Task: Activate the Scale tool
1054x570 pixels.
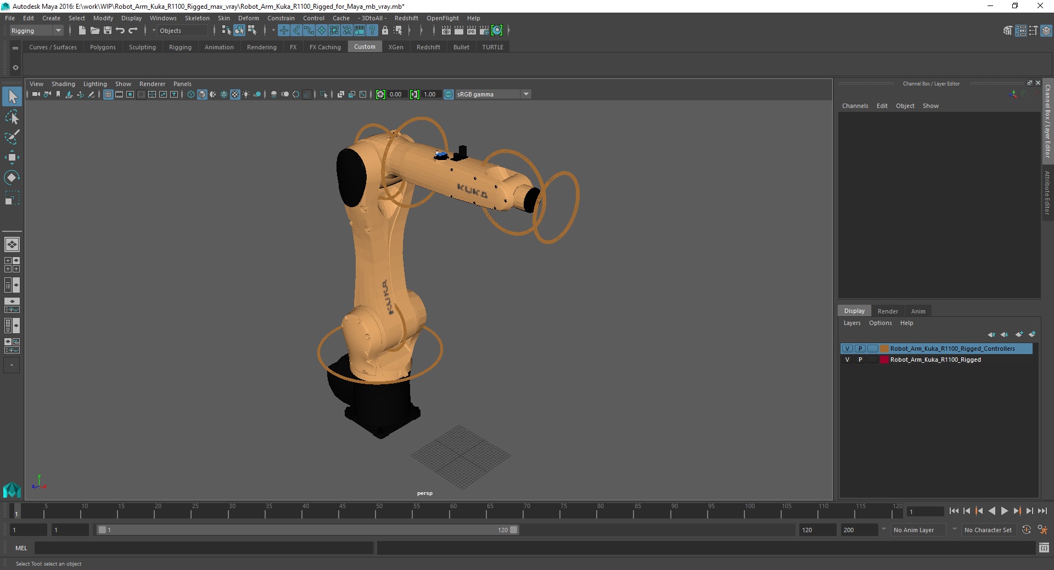Action: click(12, 198)
